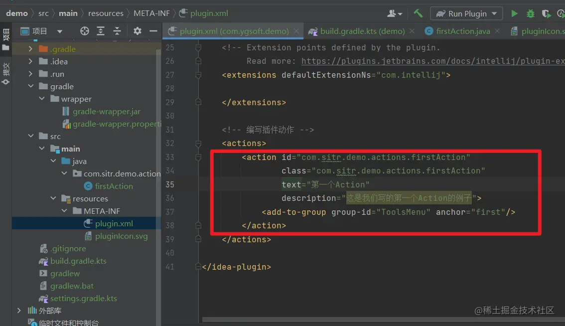Collapse the gradle folder

(x=30, y=86)
